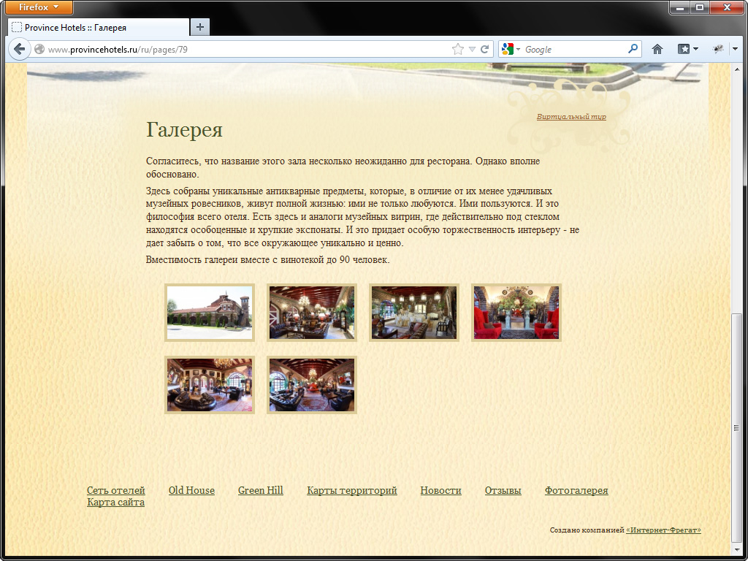Open the first thumbnail in second row
The height and width of the screenshot is (561, 748).
210,384
